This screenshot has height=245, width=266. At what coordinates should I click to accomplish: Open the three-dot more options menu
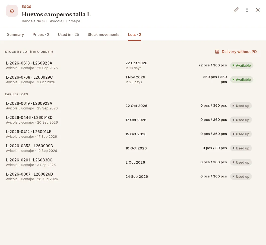tap(247, 10)
